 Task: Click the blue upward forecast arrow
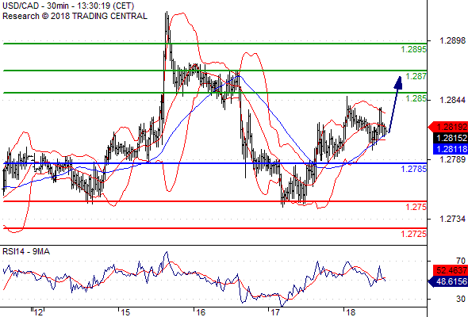pyautogui.click(x=395, y=104)
